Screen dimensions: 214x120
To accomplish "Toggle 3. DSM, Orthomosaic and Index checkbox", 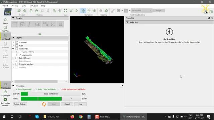I will point(59,89).
